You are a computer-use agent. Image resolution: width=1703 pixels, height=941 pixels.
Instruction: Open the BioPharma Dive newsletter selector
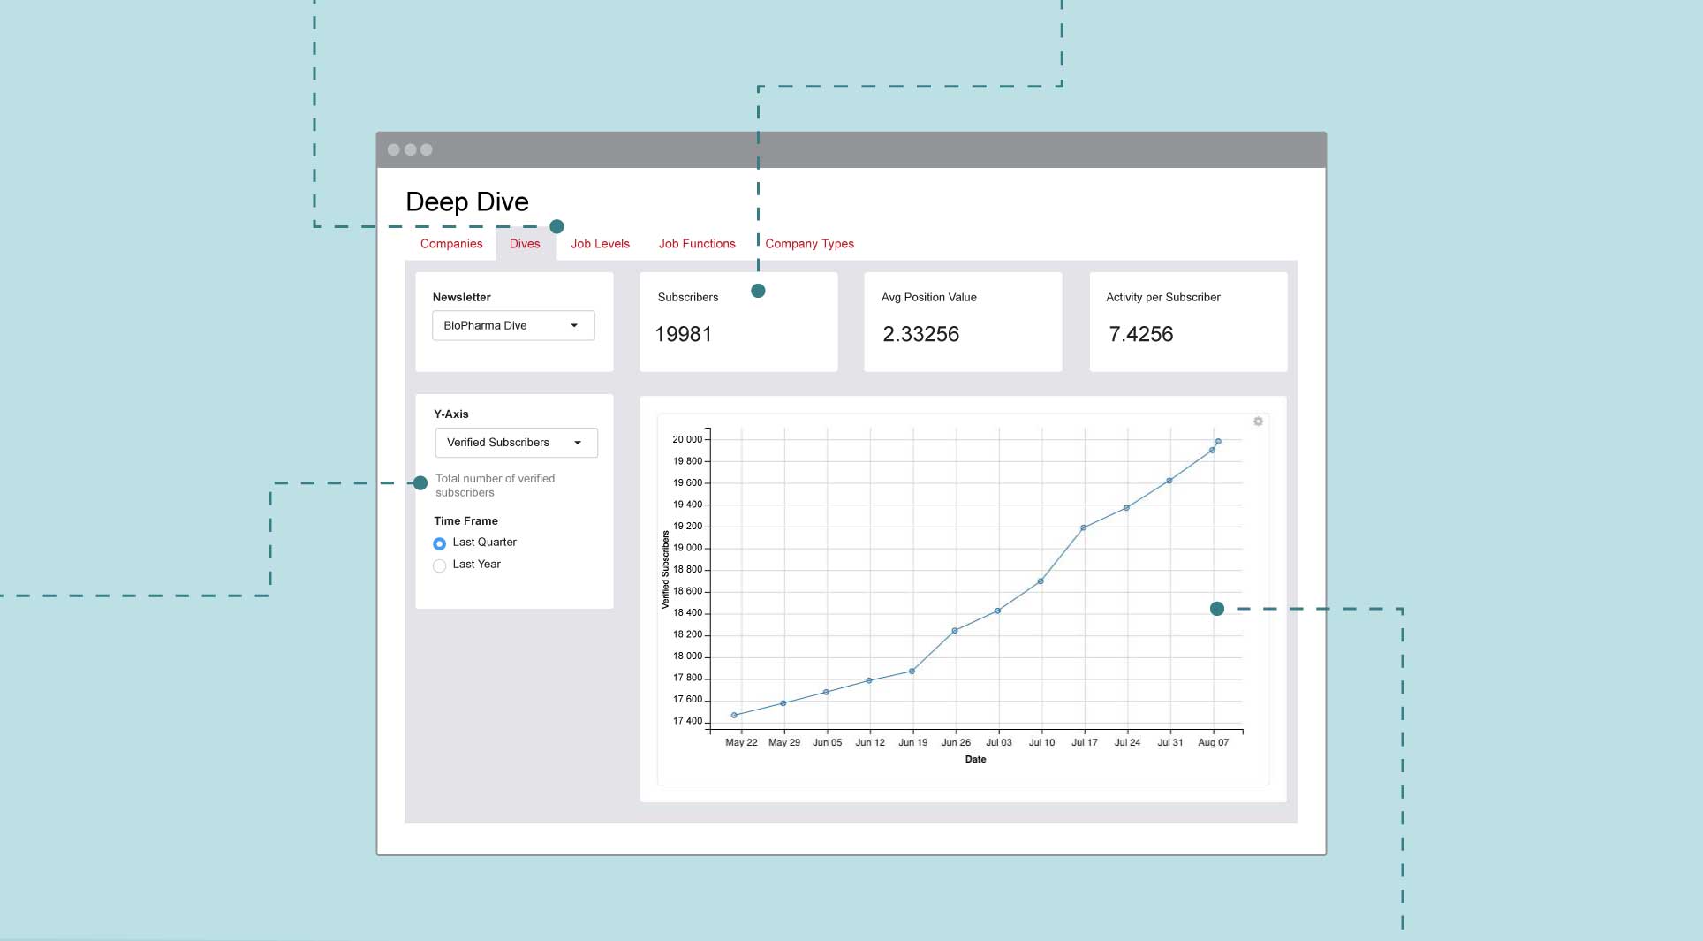pyautogui.click(x=512, y=326)
